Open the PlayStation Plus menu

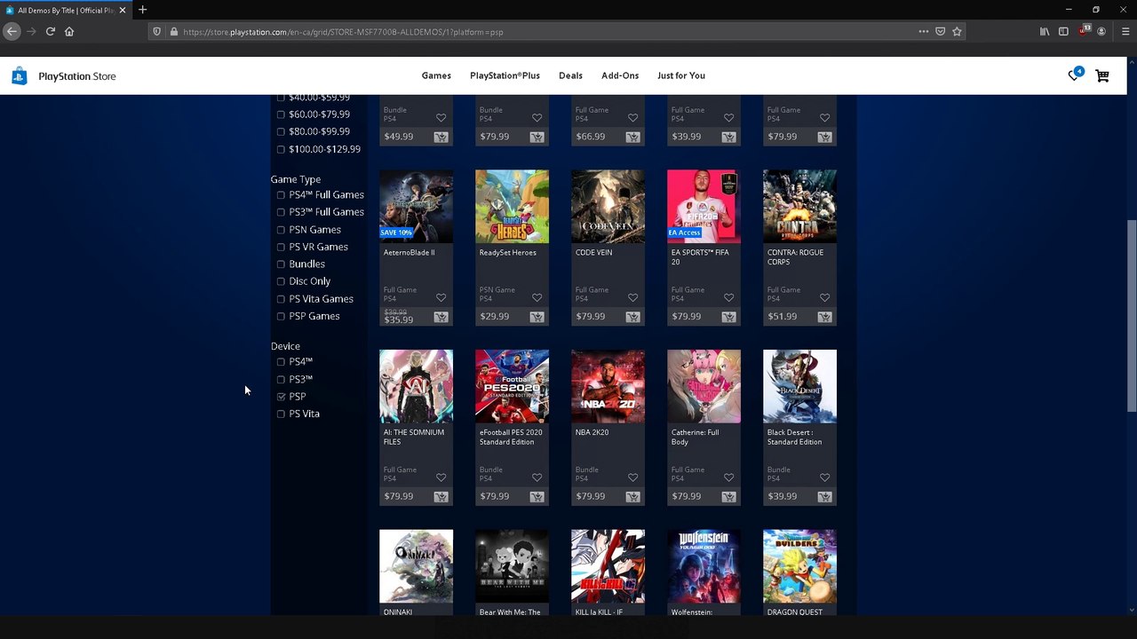coord(505,75)
